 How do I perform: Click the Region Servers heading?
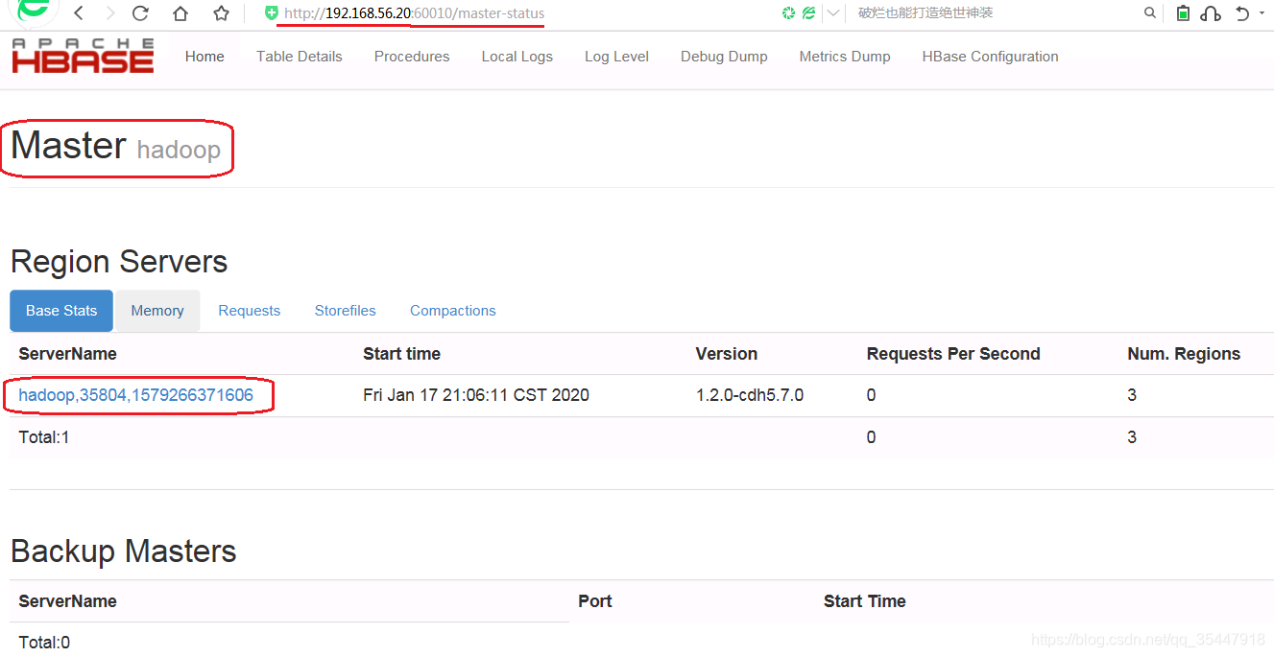click(119, 262)
